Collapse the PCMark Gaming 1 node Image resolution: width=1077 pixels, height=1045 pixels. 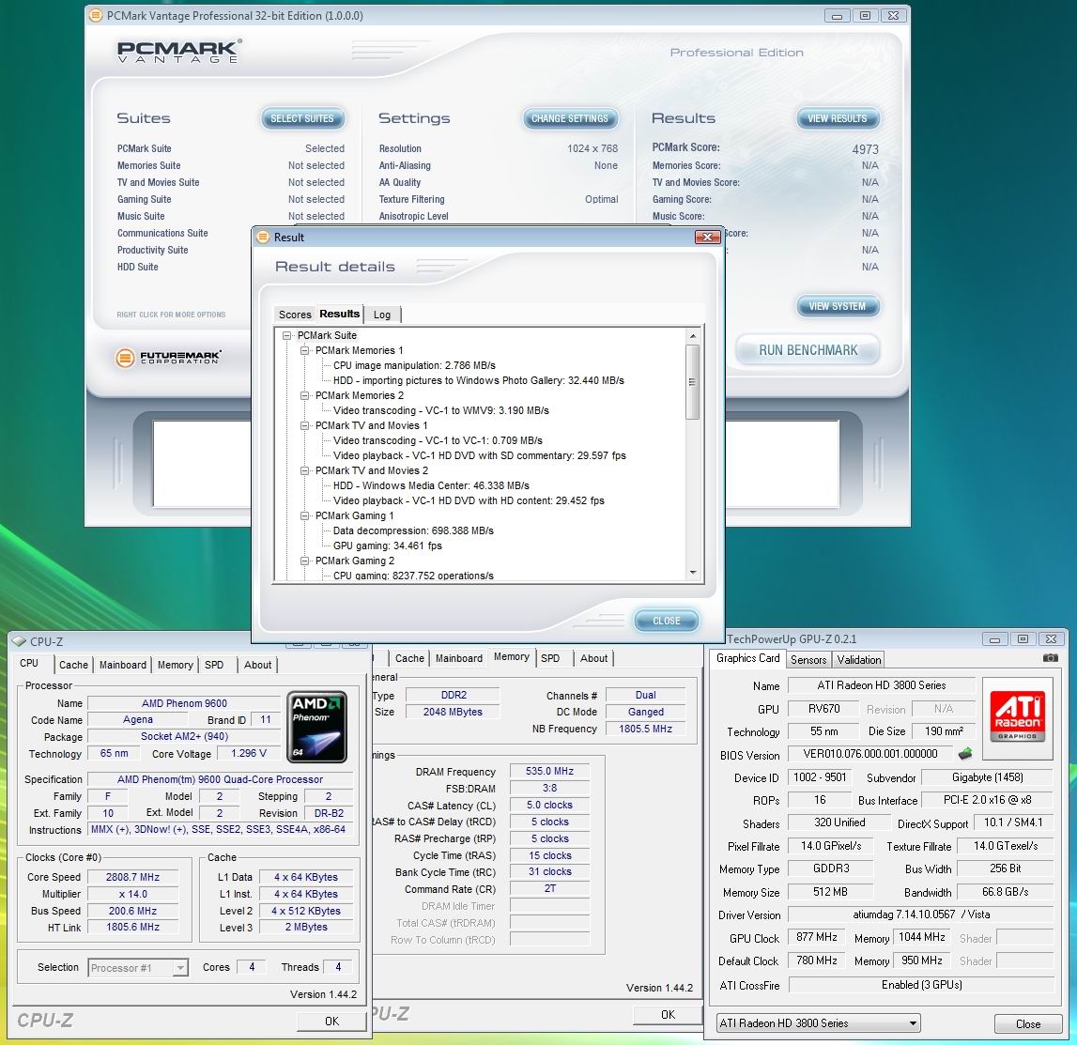305,516
